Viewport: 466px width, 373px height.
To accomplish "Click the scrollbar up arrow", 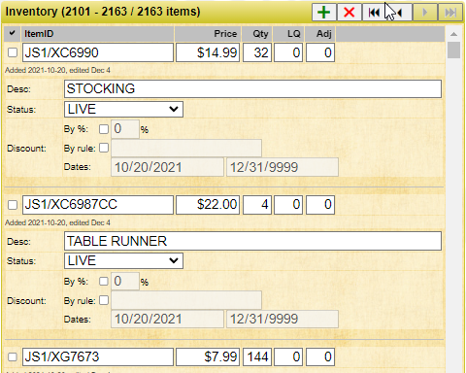I will (453, 34).
